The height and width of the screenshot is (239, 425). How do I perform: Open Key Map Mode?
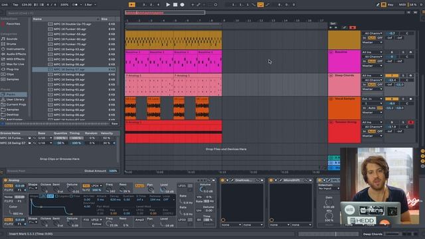tap(390, 5)
